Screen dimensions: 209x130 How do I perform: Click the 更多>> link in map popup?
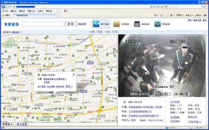click(69, 86)
